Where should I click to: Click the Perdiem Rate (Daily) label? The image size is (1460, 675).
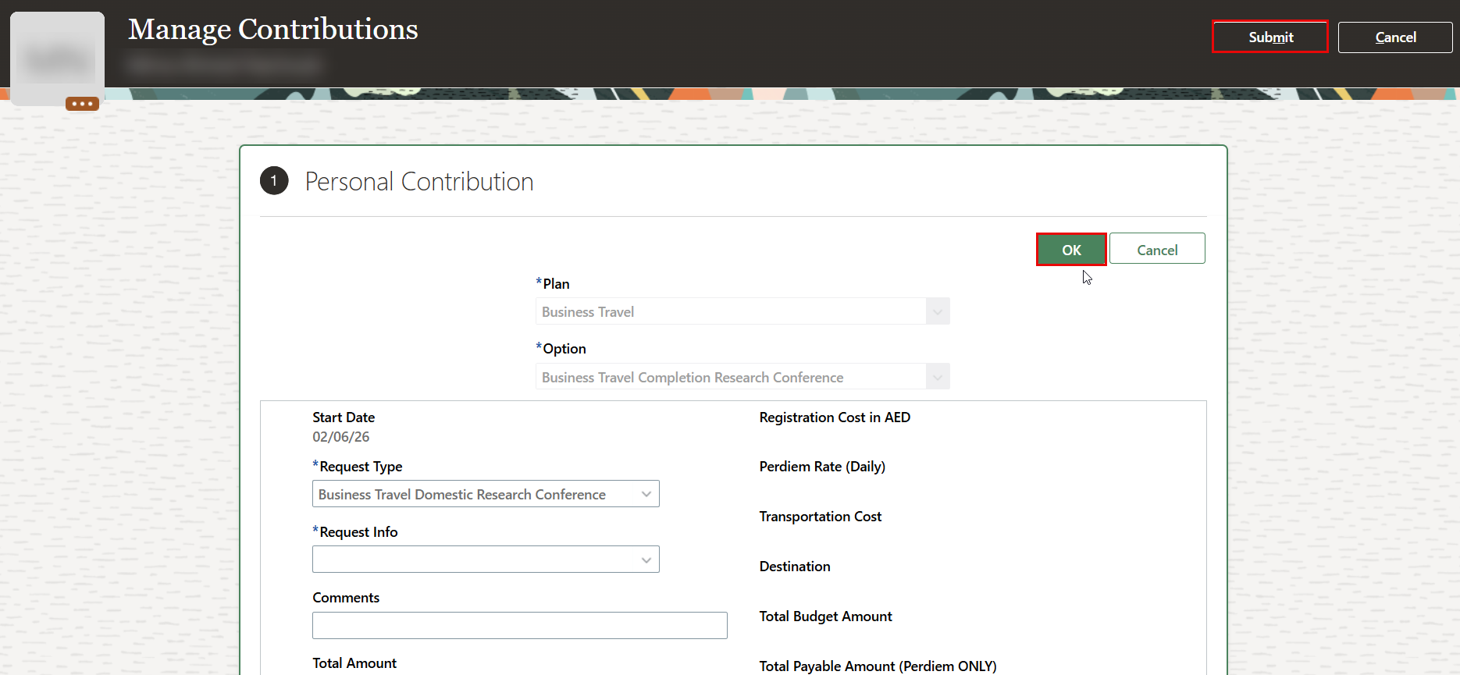pyautogui.click(x=822, y=467)
